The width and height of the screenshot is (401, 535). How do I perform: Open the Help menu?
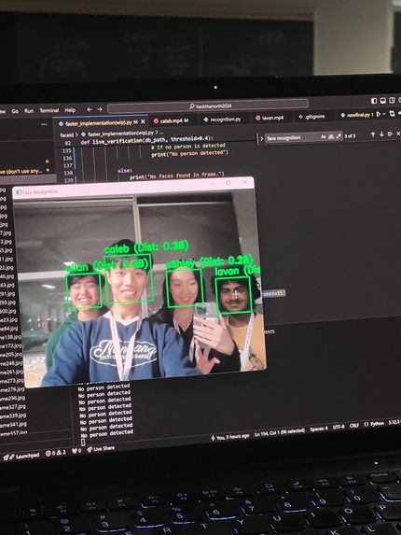(x=70, y=110)
